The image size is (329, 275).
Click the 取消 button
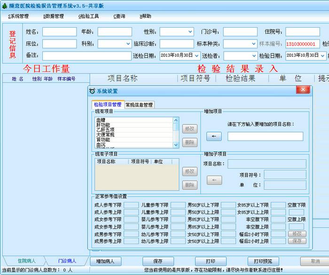(x=315, y=261)
